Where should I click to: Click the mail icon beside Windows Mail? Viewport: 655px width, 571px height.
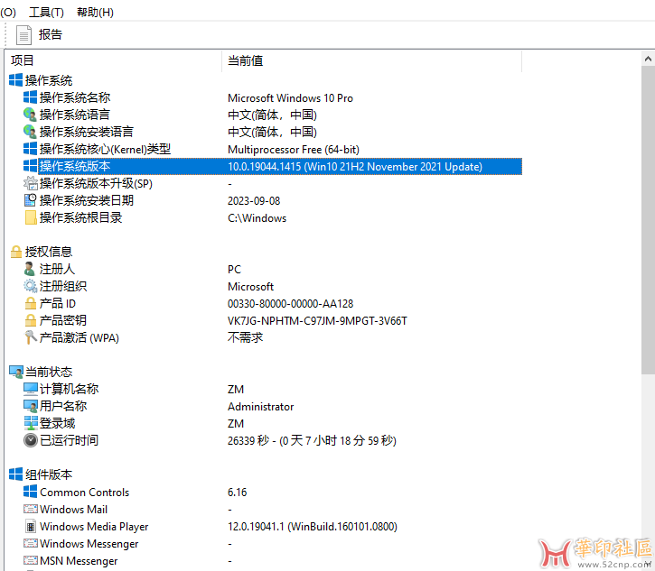30,509
